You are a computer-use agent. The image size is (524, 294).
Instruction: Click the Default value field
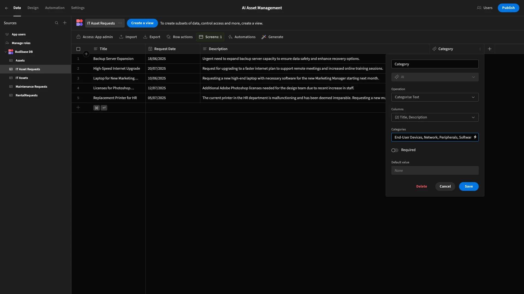click(435, 170)
